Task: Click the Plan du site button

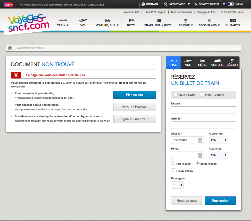Action: point(134,95)
